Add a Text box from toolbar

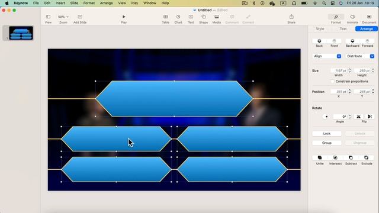191,19
